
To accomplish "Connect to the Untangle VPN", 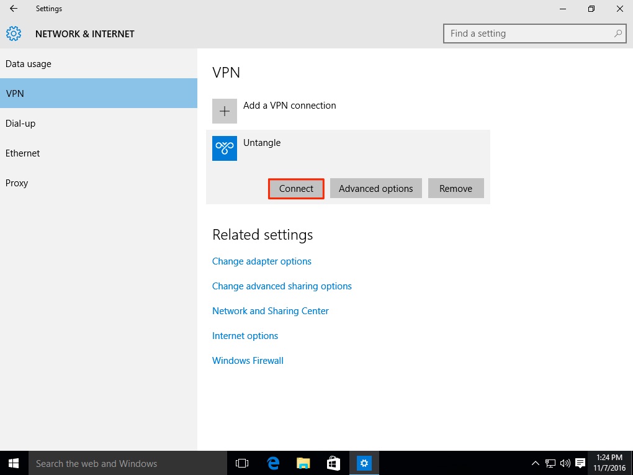I will (296, 189).
